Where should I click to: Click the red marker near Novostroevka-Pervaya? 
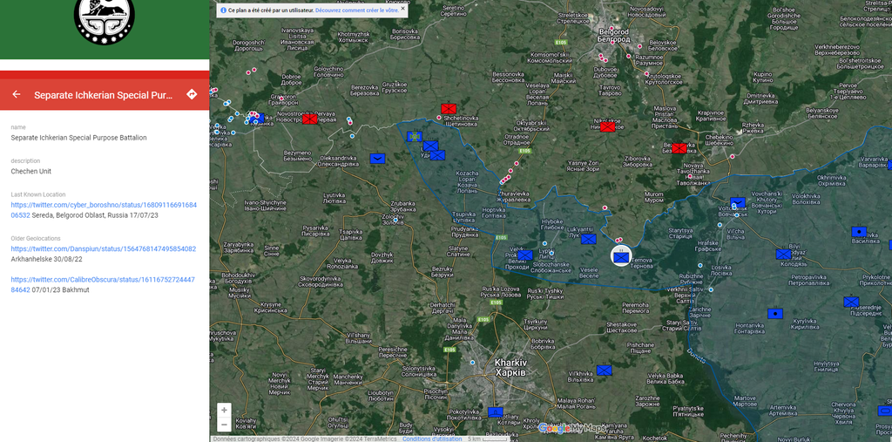[x=310, y=119]
